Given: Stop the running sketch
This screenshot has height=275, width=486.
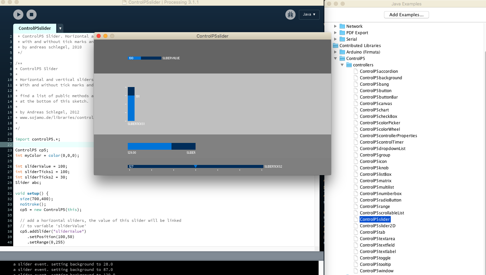Looking at the screenshot, I should point(32,15).
